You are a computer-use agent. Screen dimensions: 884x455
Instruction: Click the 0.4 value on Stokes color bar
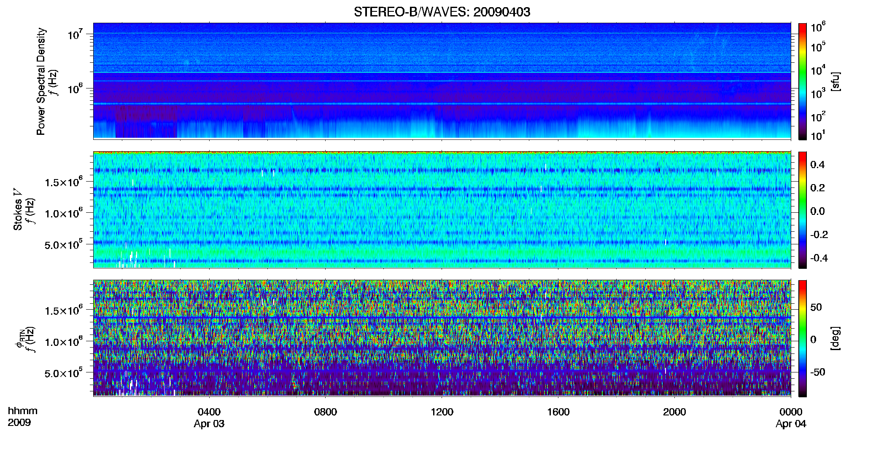coord(817,165)
